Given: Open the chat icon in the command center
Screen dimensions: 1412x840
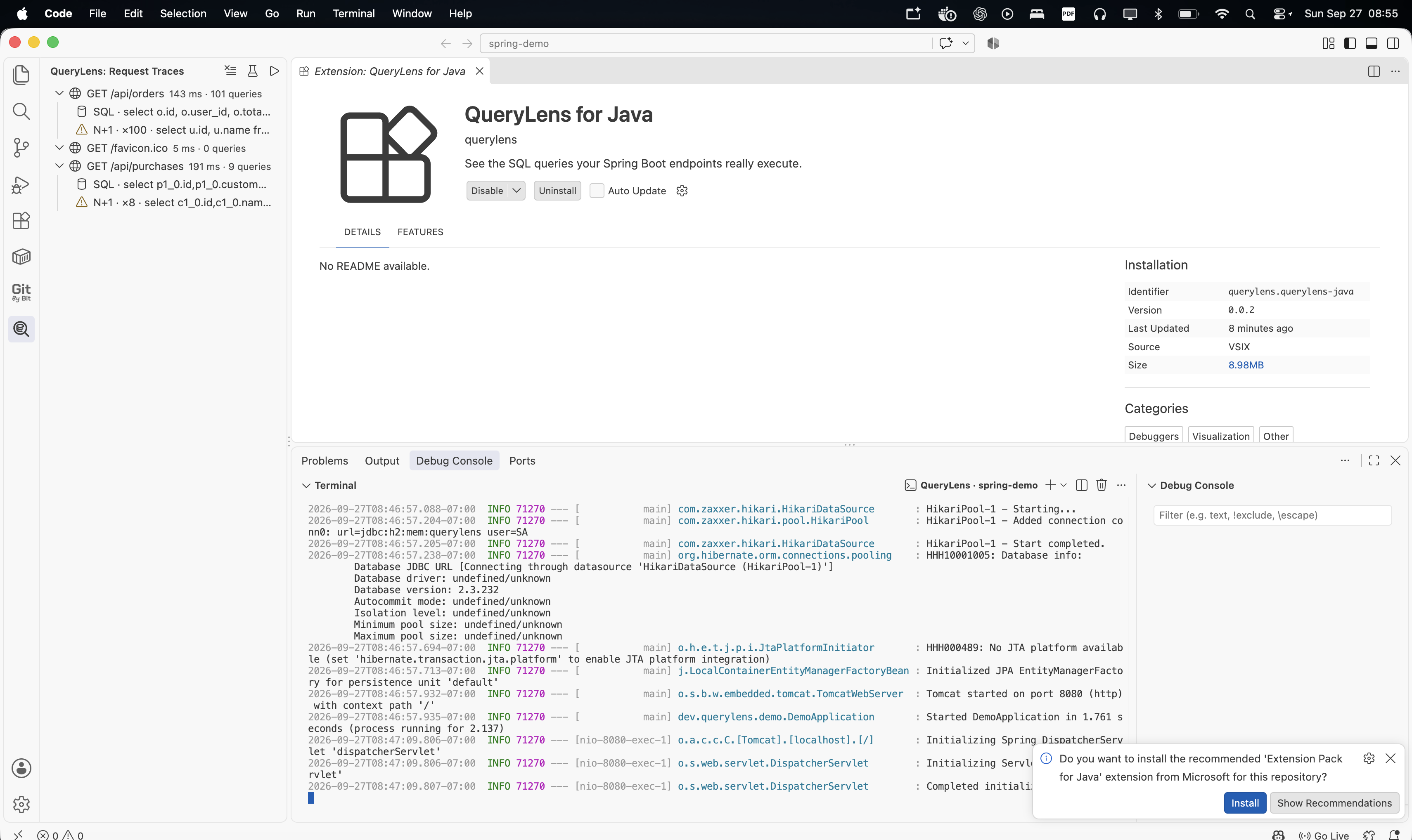Looking at the screenshot, I should tap(946, 44).
